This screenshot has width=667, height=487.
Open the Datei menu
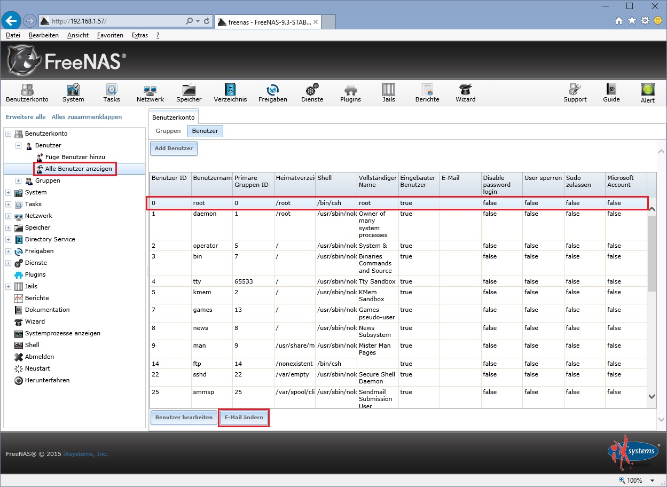[13, 35]
